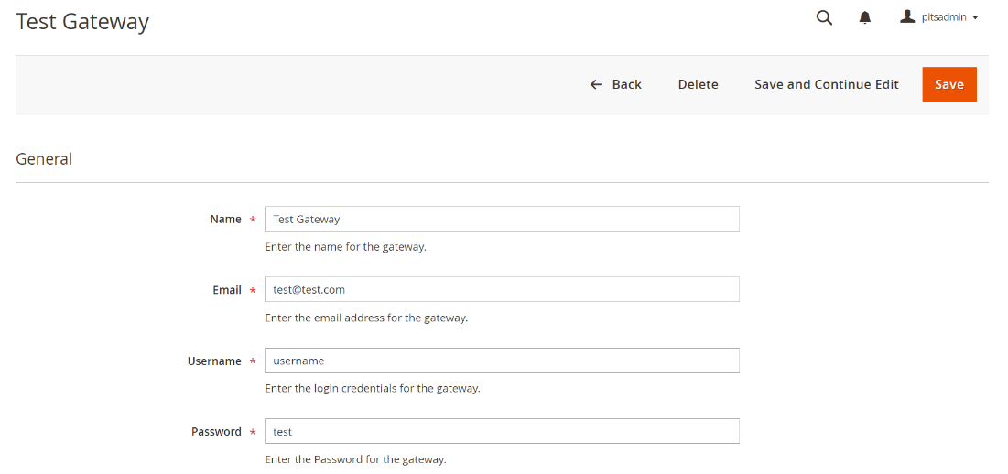
Task: Click the left arrow beside Back
Action: click(x=596, y=84)
